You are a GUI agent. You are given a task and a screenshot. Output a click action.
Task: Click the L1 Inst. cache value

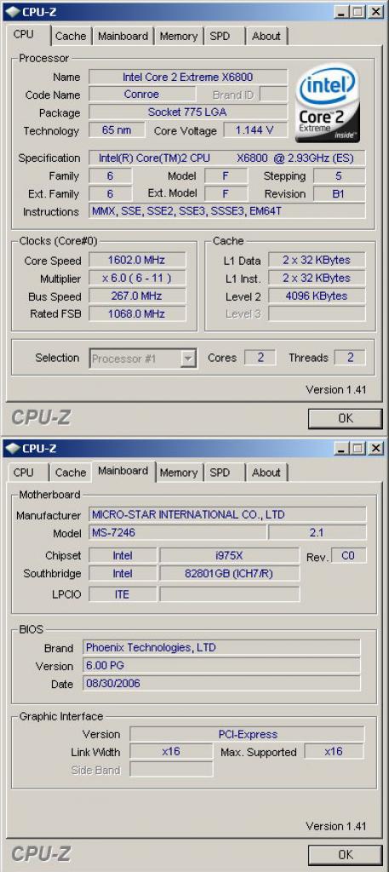point(317,278)
